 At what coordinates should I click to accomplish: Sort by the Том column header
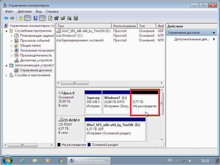84,26
